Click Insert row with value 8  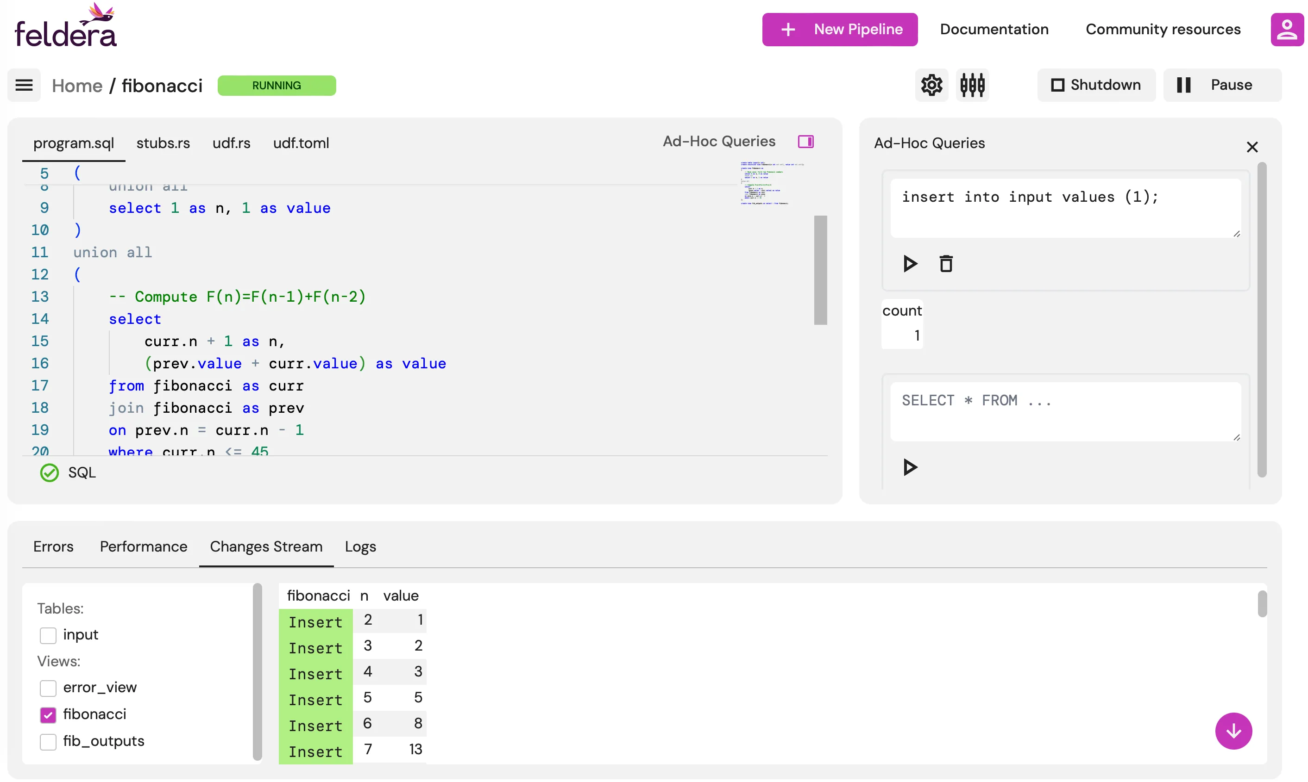click(x=352, y=725)
